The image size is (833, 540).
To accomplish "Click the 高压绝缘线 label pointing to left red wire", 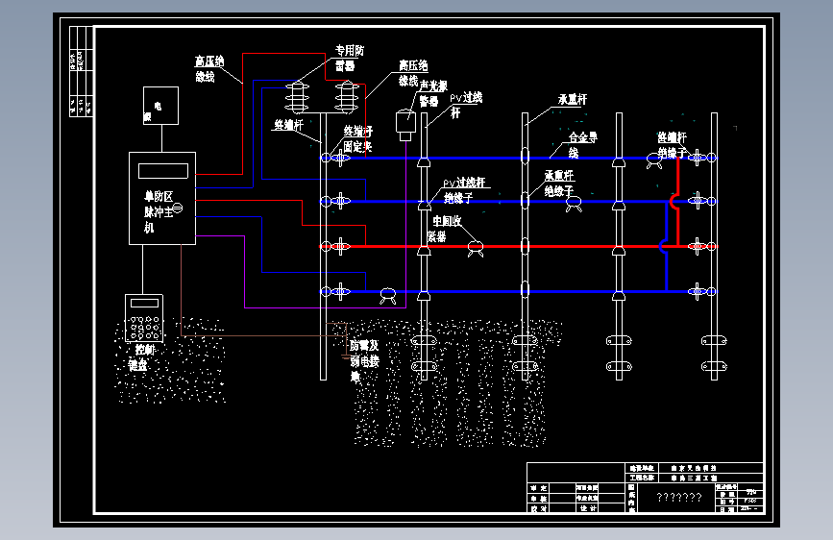I will tap(208, 68).
